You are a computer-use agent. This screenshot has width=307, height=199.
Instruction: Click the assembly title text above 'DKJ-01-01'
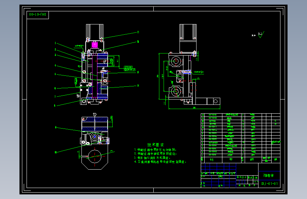point(268,176)
